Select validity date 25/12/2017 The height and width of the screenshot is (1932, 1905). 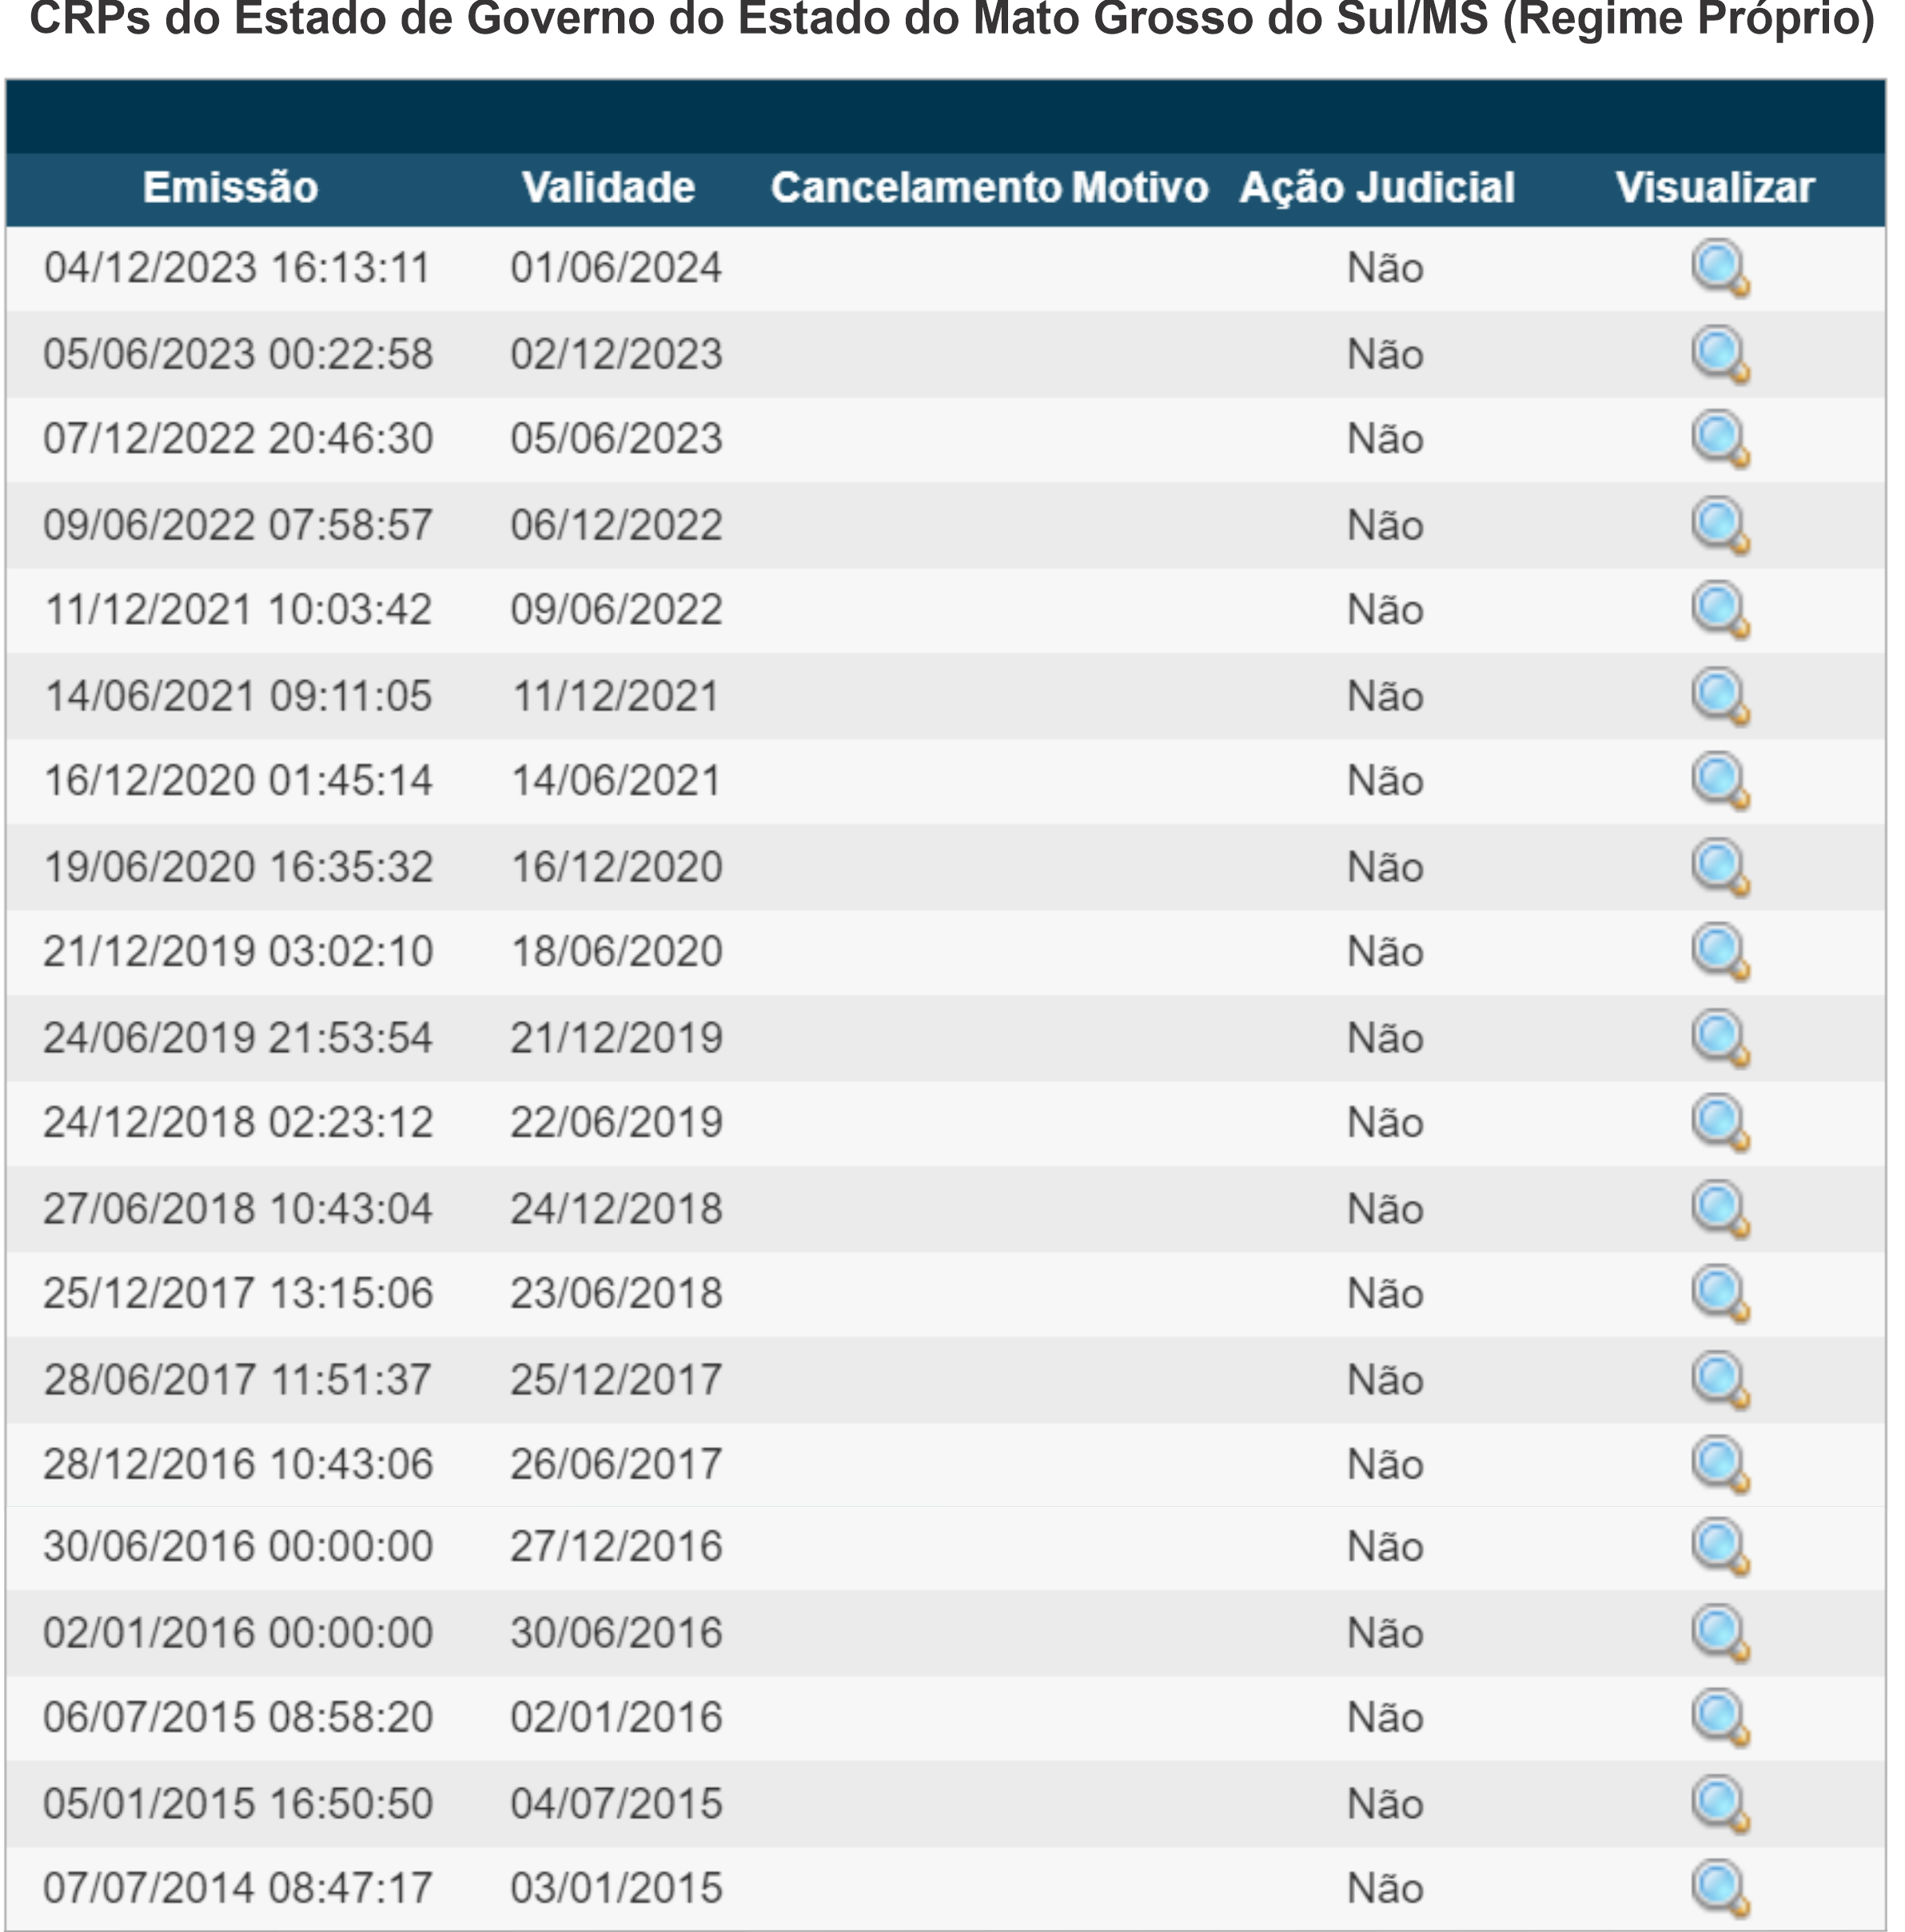click(616, 1380)
